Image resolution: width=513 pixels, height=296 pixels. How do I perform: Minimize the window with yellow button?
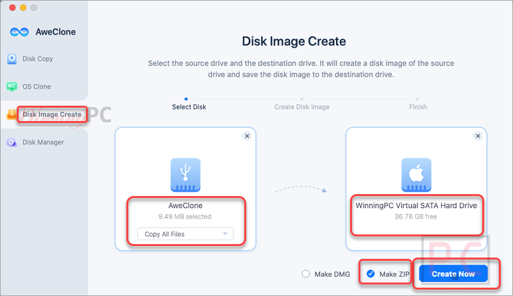23,8
